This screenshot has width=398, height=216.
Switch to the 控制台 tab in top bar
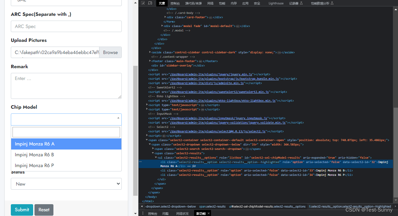[x=175, y=3]
